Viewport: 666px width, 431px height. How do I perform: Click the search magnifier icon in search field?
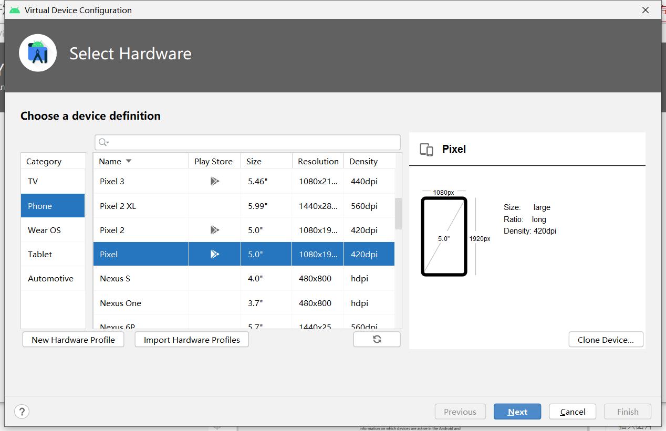[103, 142]
